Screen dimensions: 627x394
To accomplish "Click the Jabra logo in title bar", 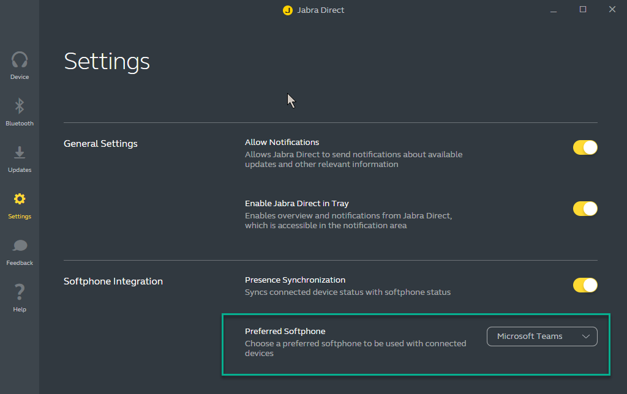I will (x=288, y=10).
